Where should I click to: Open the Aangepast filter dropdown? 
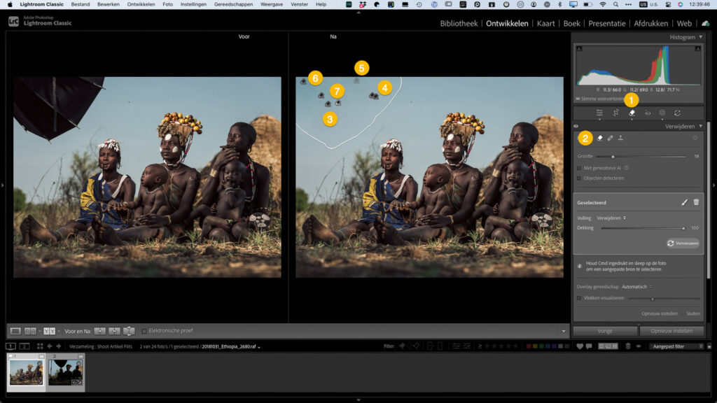pos(676,346)
